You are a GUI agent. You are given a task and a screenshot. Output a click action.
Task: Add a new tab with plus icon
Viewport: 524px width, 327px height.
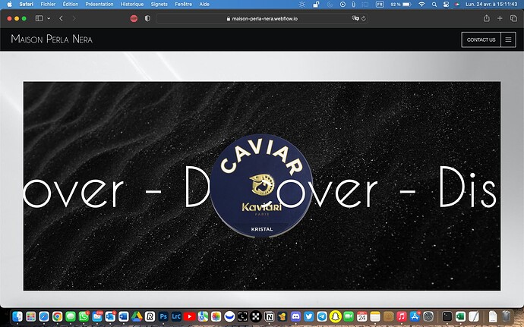pos(500,18)
